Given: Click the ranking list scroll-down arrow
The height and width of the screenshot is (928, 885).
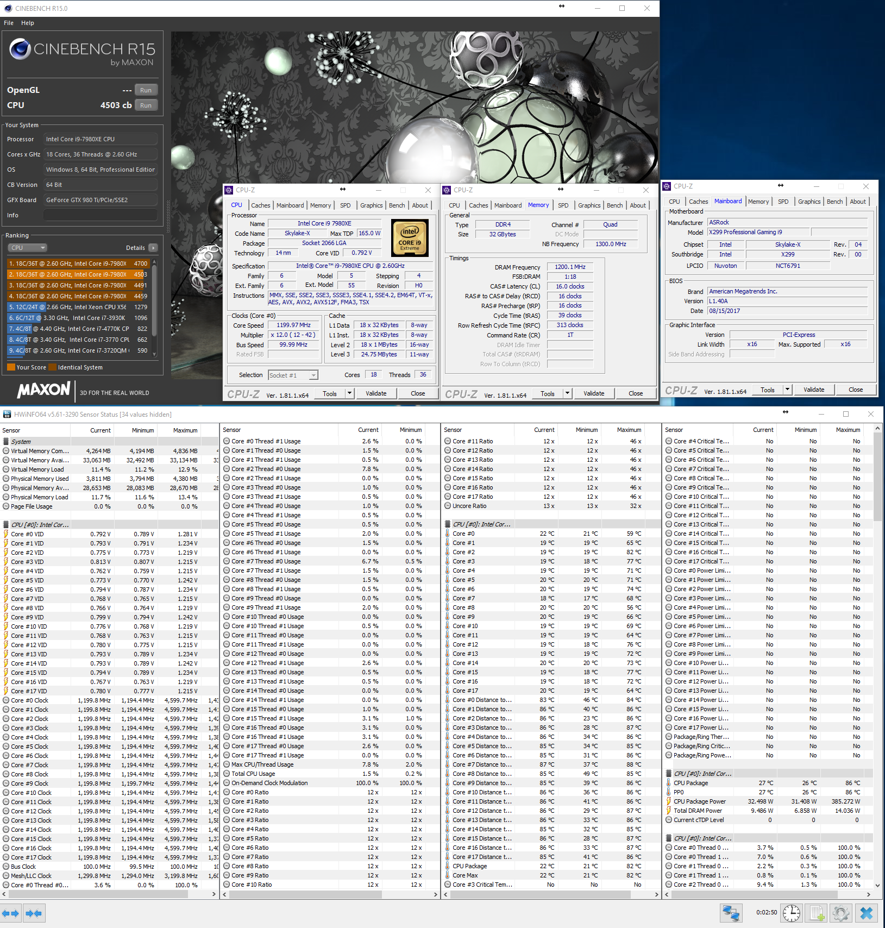Looking at the screenshot, I should (x=154, y=354).
